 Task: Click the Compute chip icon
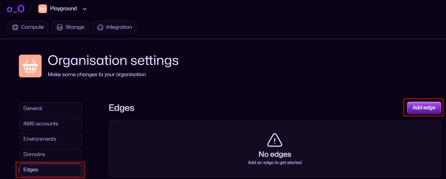(x=15, y=27)
